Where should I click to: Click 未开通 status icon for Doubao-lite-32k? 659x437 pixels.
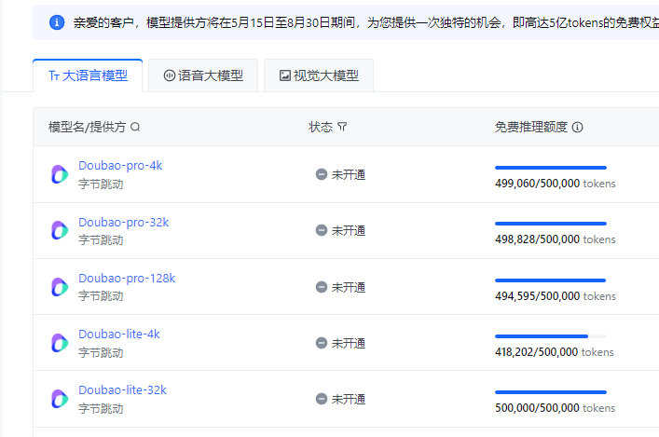322,399
